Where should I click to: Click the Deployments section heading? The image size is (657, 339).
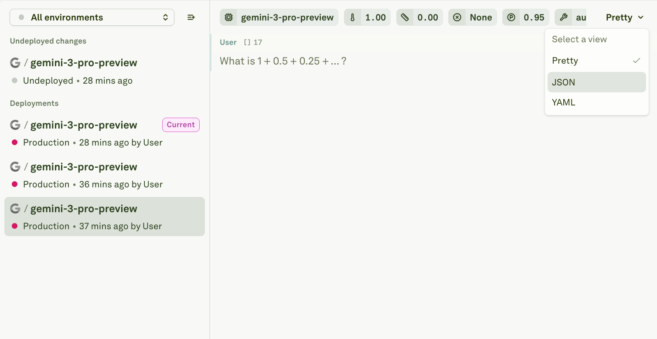34,103
